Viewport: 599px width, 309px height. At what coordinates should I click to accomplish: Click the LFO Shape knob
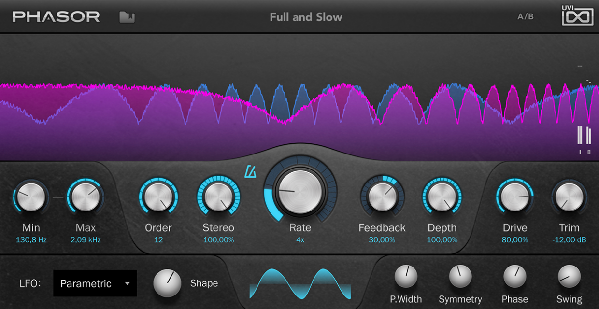(167, 283)
